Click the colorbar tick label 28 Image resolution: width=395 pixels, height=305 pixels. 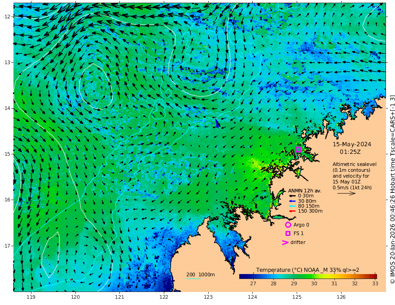pyautogui.click(x=273, y=283)
